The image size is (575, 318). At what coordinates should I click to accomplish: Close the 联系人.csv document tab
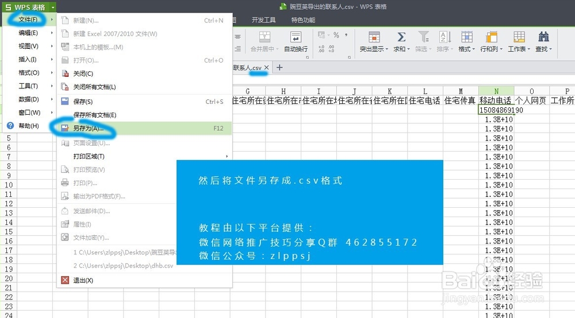tap(267, 67)
